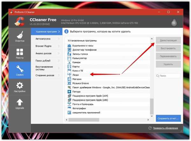The width and height of the screenshot is (191, 141).
Task: Open Настройки gear settings
Action: (x=19, y=87)
